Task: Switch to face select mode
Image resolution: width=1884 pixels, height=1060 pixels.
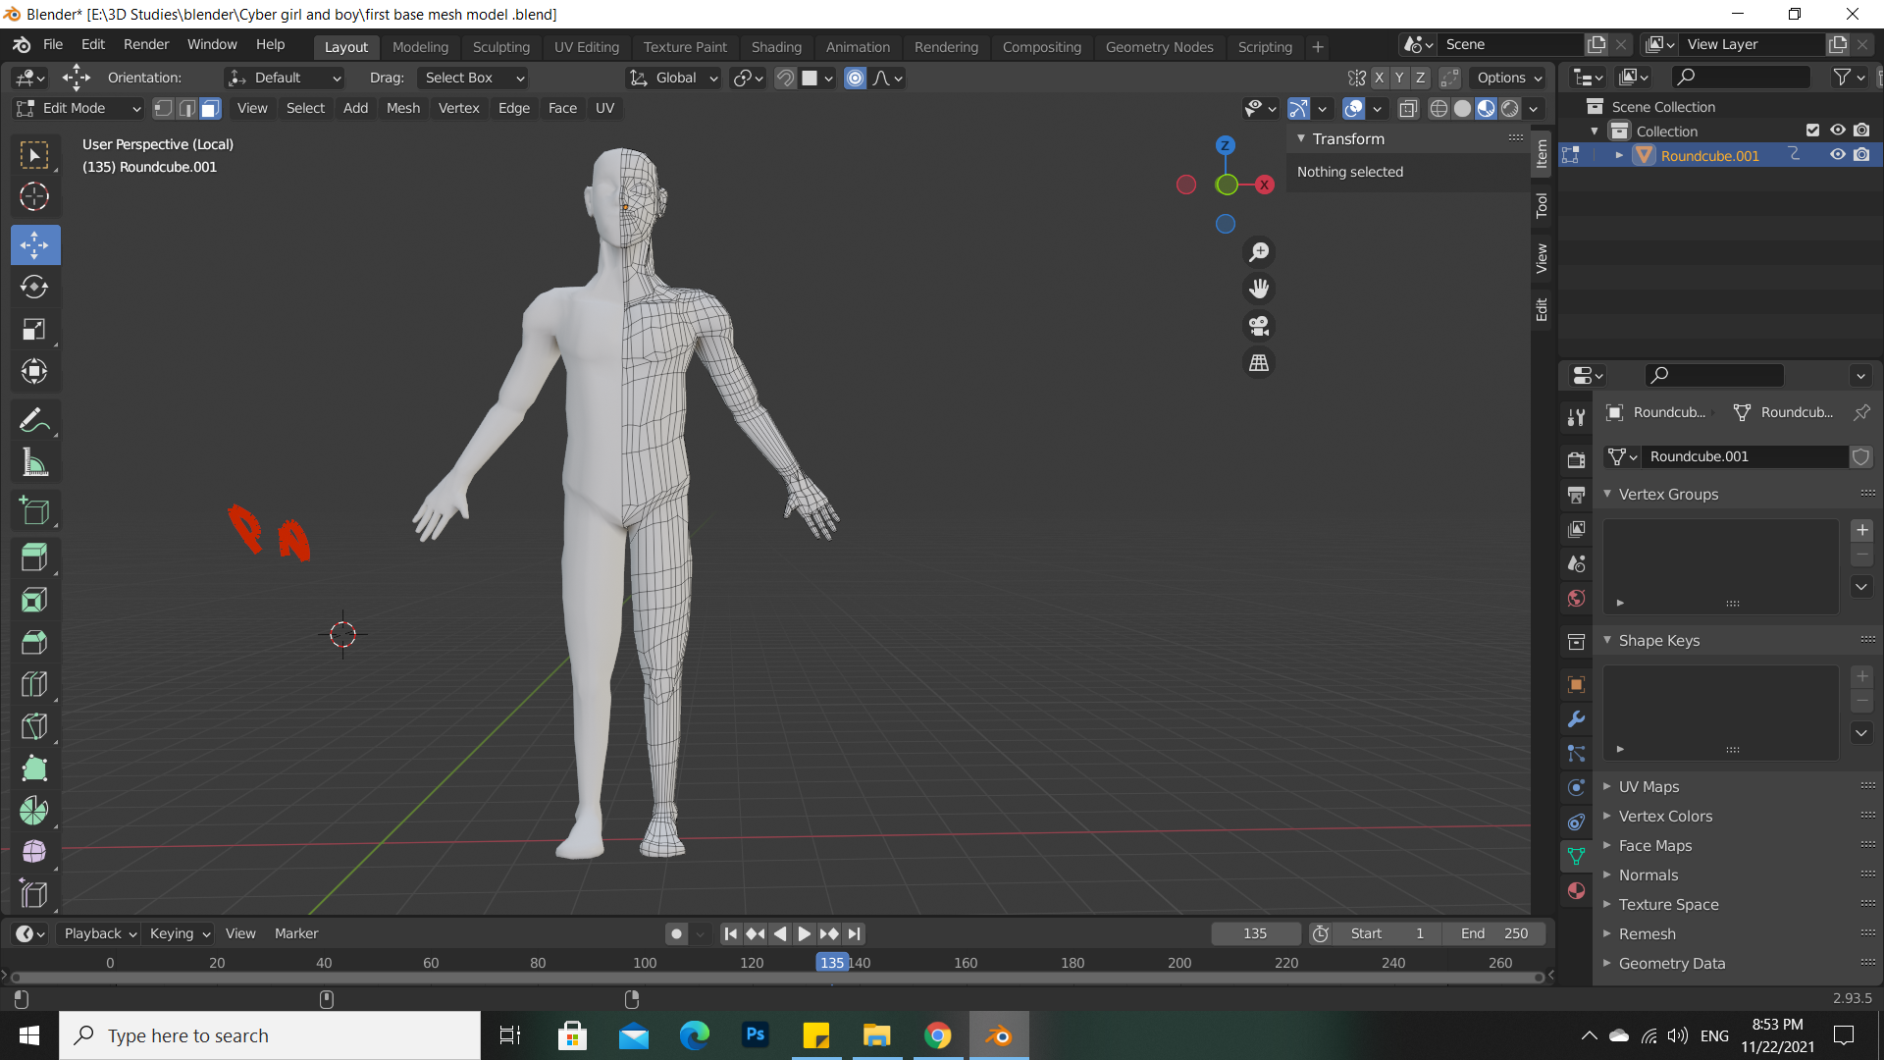Action: [x=210, y=108]
